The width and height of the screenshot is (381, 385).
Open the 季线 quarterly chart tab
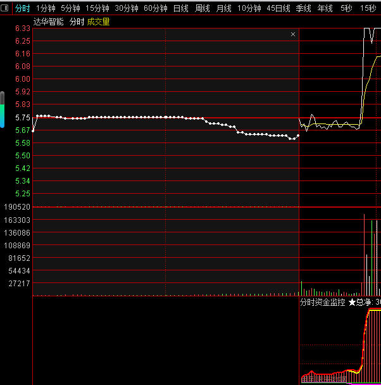(304, 8)
